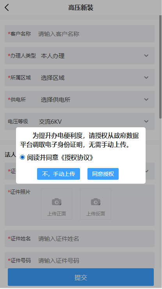Open the 所属区域 选择区域 dropdown
The height and width of the screenshot is (289, 162).
pos(80,78)
